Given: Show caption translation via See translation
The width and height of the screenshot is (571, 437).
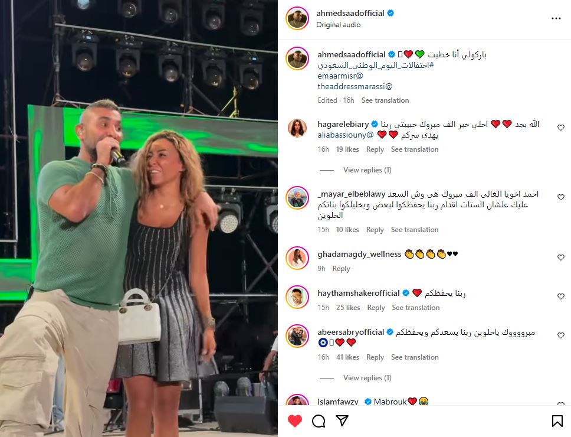Looking at the screenshot, I should click(385, 100).
